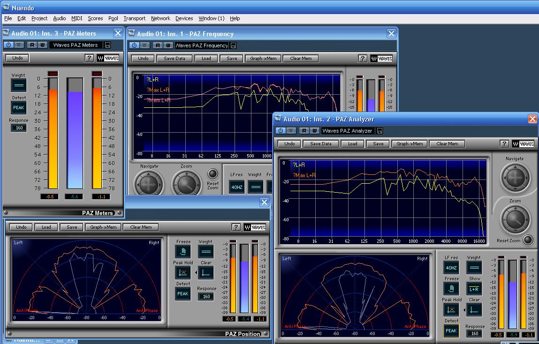Click Freeze hand icon in PAZ Analyzer

click(451, 289)
